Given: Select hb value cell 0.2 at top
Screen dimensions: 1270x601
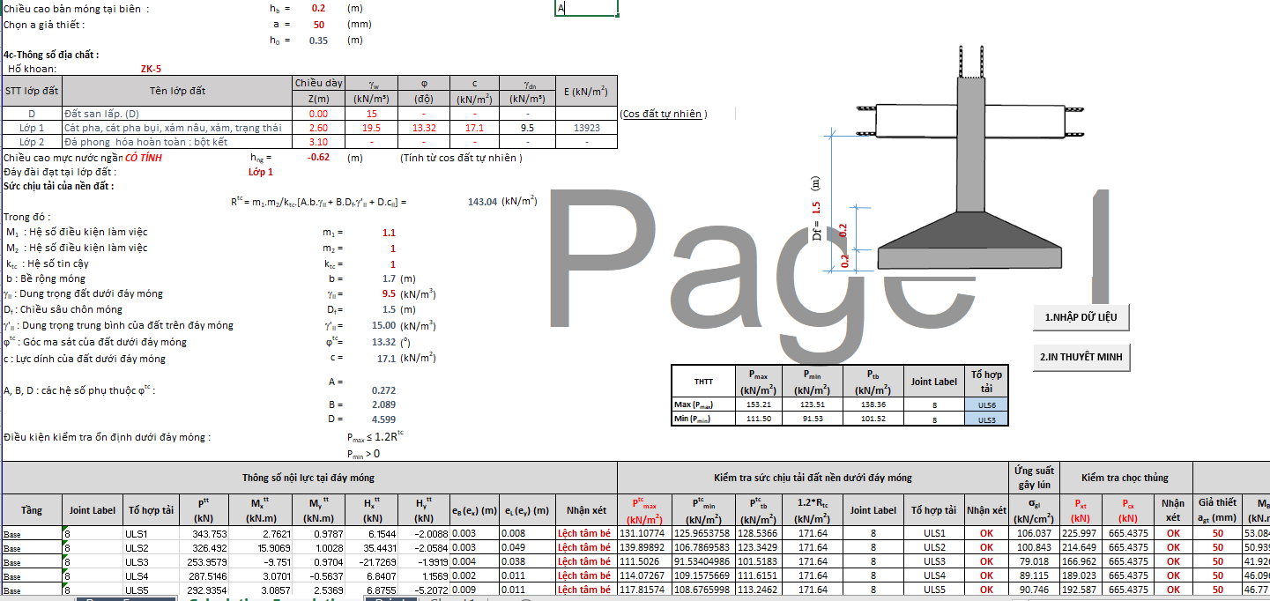Looking at the screenshot, I should (x=318, y=8).
